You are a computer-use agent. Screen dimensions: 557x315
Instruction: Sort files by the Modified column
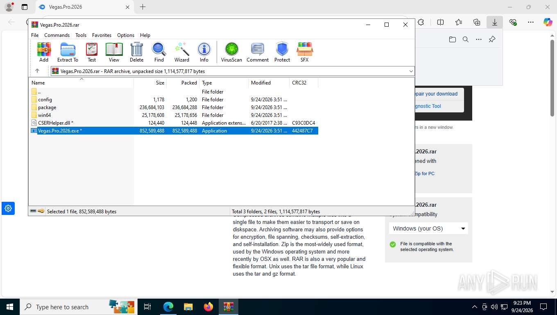(x=269, y=82)
